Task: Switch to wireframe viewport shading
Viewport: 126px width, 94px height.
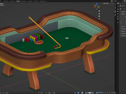Action: tap(88, 93)
